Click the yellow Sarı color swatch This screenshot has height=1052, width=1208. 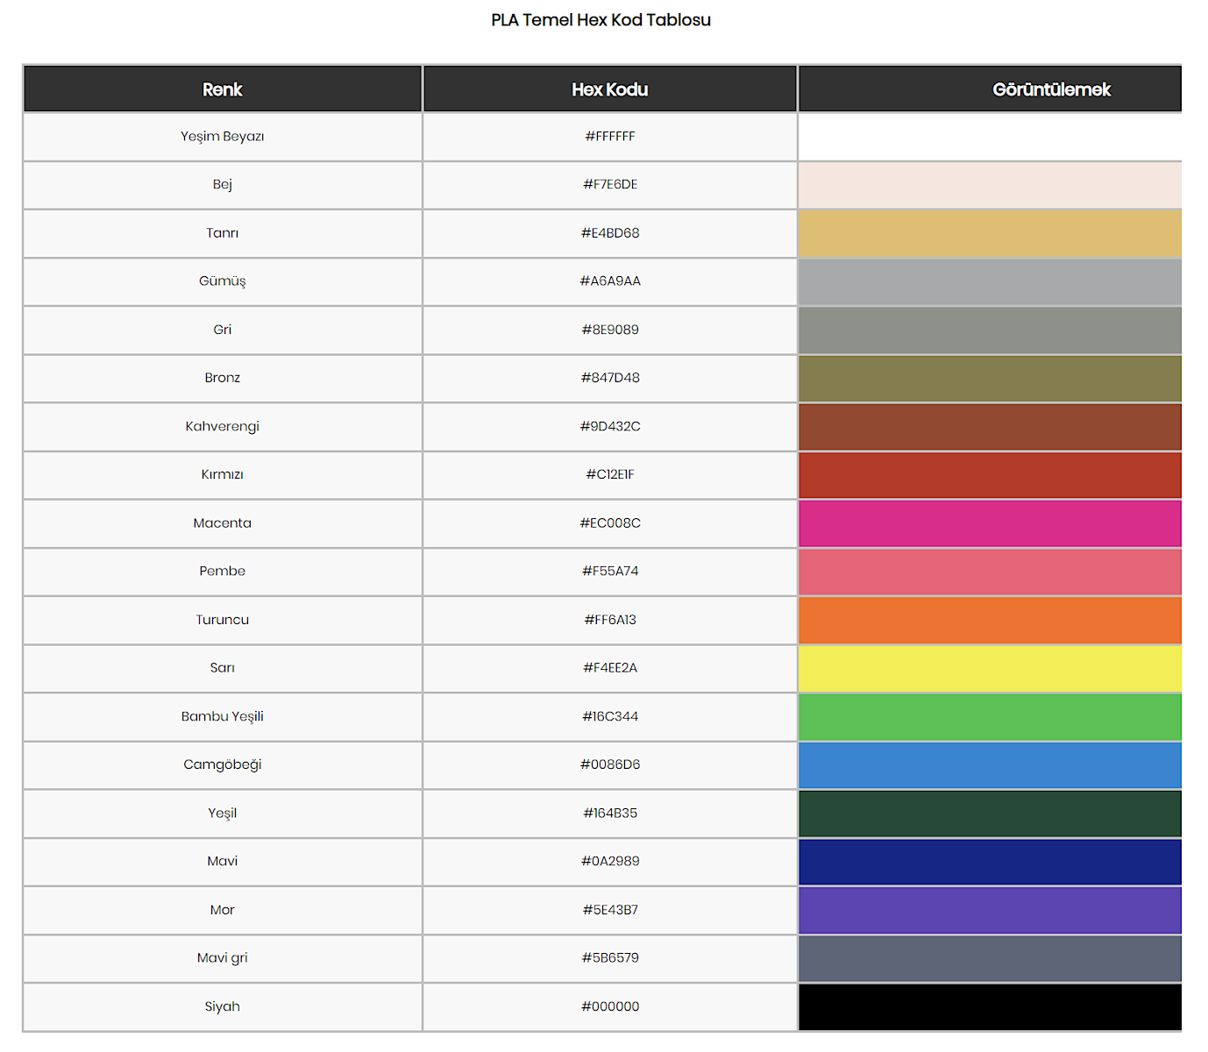989,668
